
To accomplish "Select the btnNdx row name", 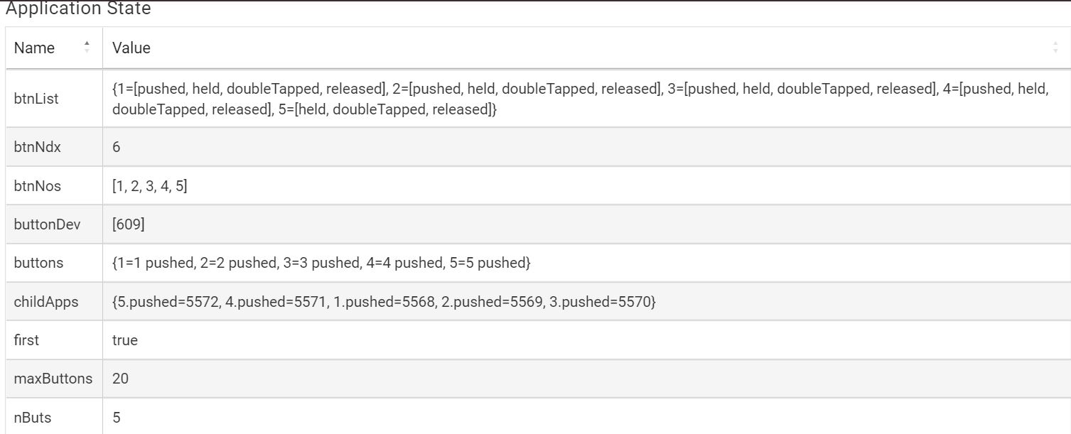I will [x=38, y=147].
